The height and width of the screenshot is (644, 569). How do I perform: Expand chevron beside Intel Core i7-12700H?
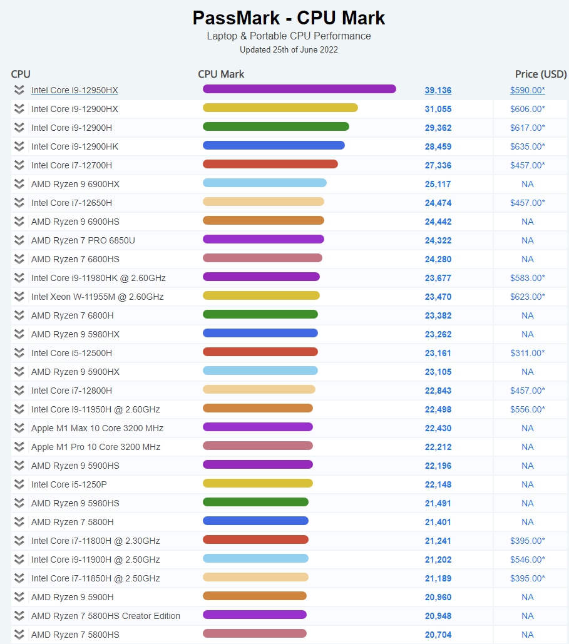point(19,165)
